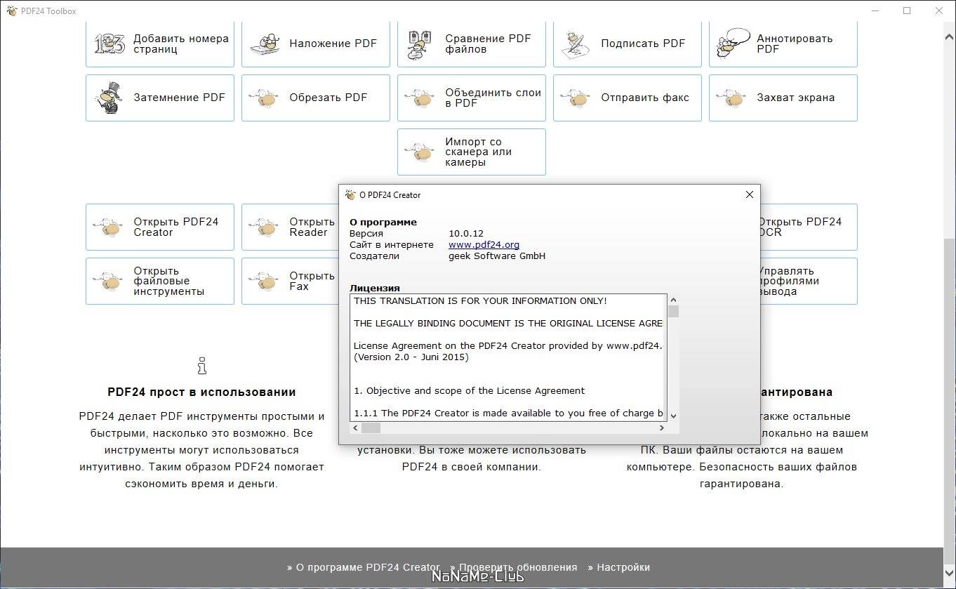Click the PDF24 Toolbox title bar app icon
Screen dimensions: 956x589
[x=11, y=11]
